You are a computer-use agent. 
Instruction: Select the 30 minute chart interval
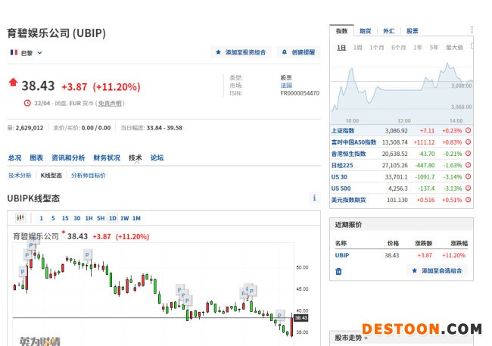[x=77, y=218]
